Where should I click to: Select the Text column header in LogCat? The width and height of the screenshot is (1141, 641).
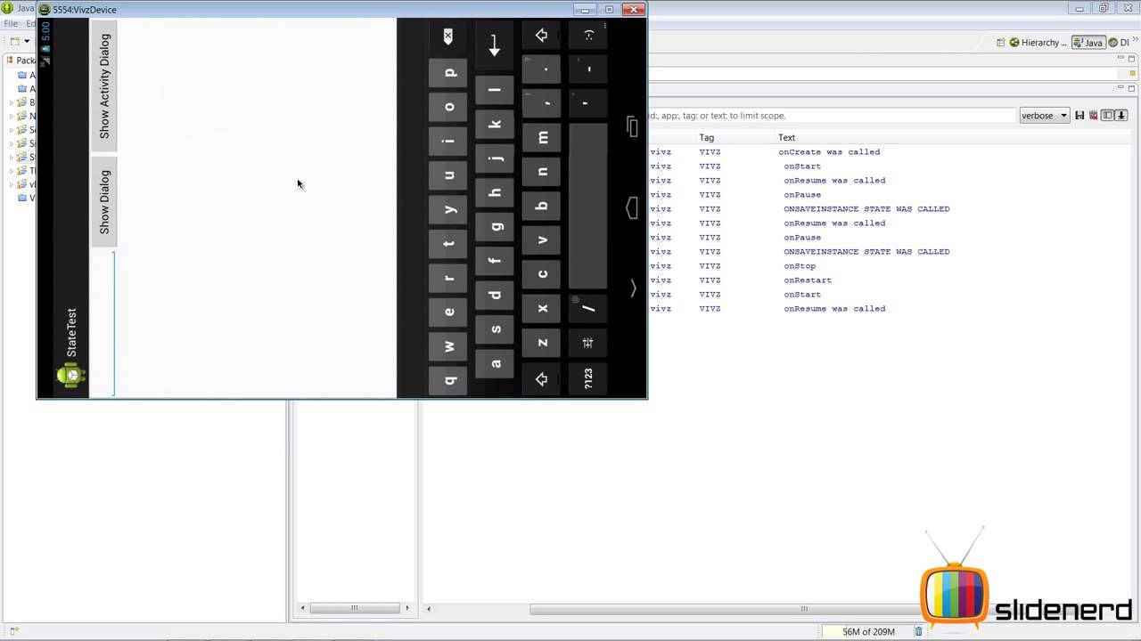[786, 137]
